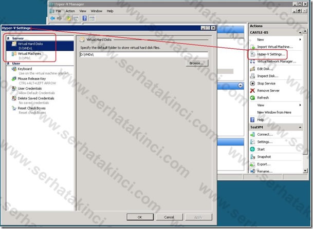Click the green Refresh icon
Viewport: 313px width, 229px height.
tap(252, 98)
